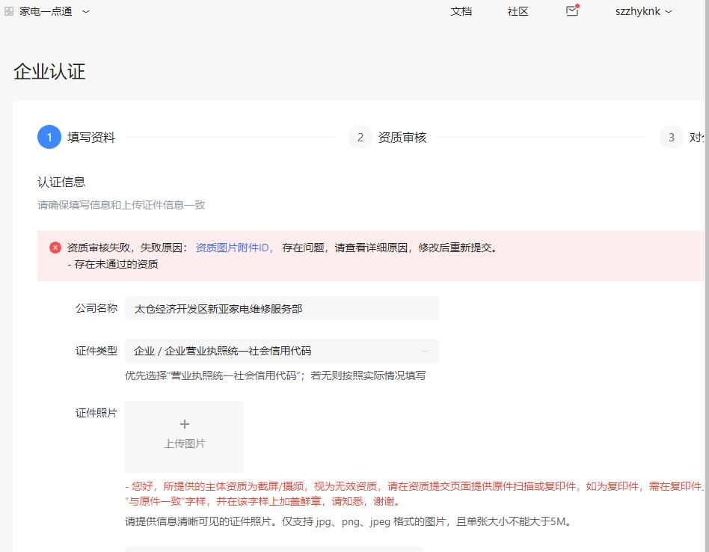
Task: Click the 上传图片 upload label
Action: pyautogui.click(x=185, y=444)
